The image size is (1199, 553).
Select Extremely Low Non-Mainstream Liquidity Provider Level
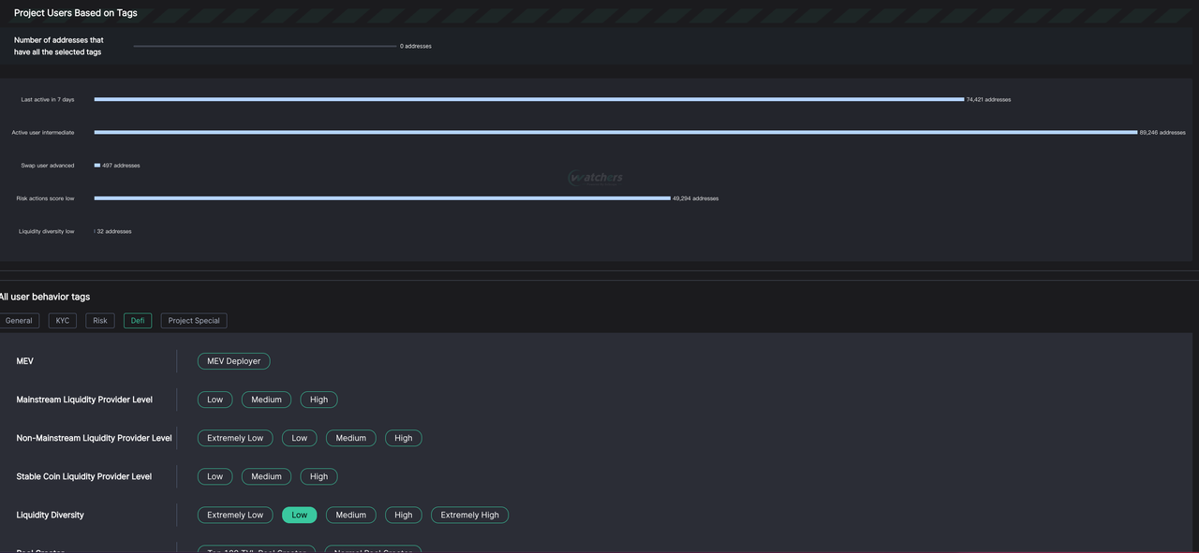point(235,438)
